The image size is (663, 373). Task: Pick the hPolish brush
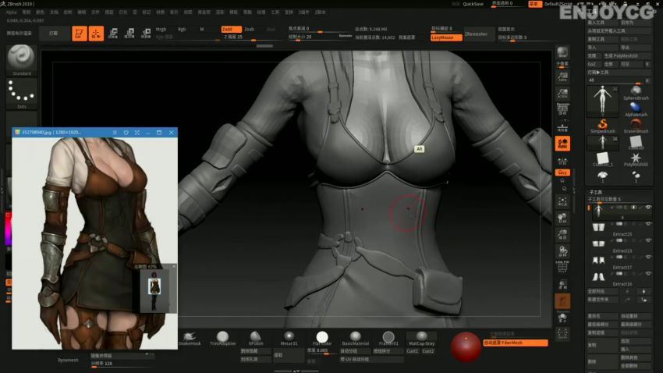click(x=255, y=339)
